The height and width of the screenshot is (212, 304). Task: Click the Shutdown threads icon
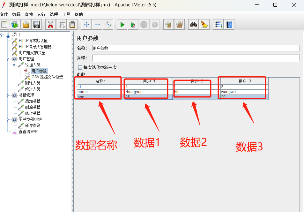point(154,25)
